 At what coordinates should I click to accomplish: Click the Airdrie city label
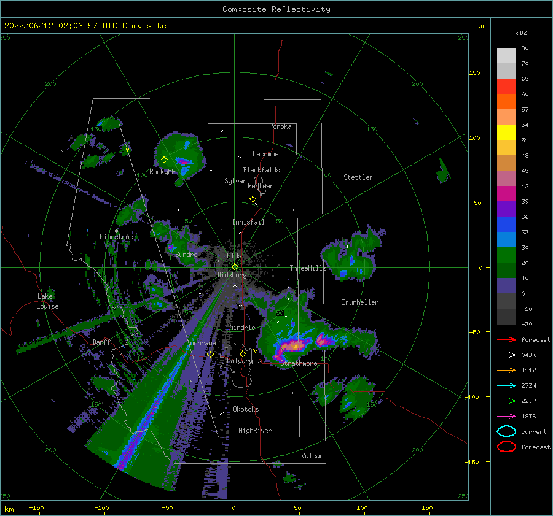(x=242, y=328)
